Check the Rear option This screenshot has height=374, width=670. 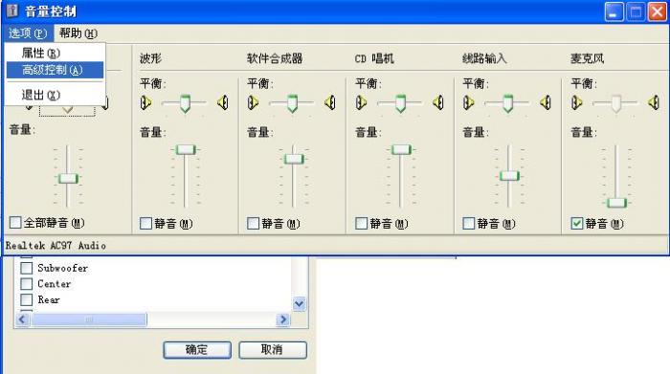(27, 299)
